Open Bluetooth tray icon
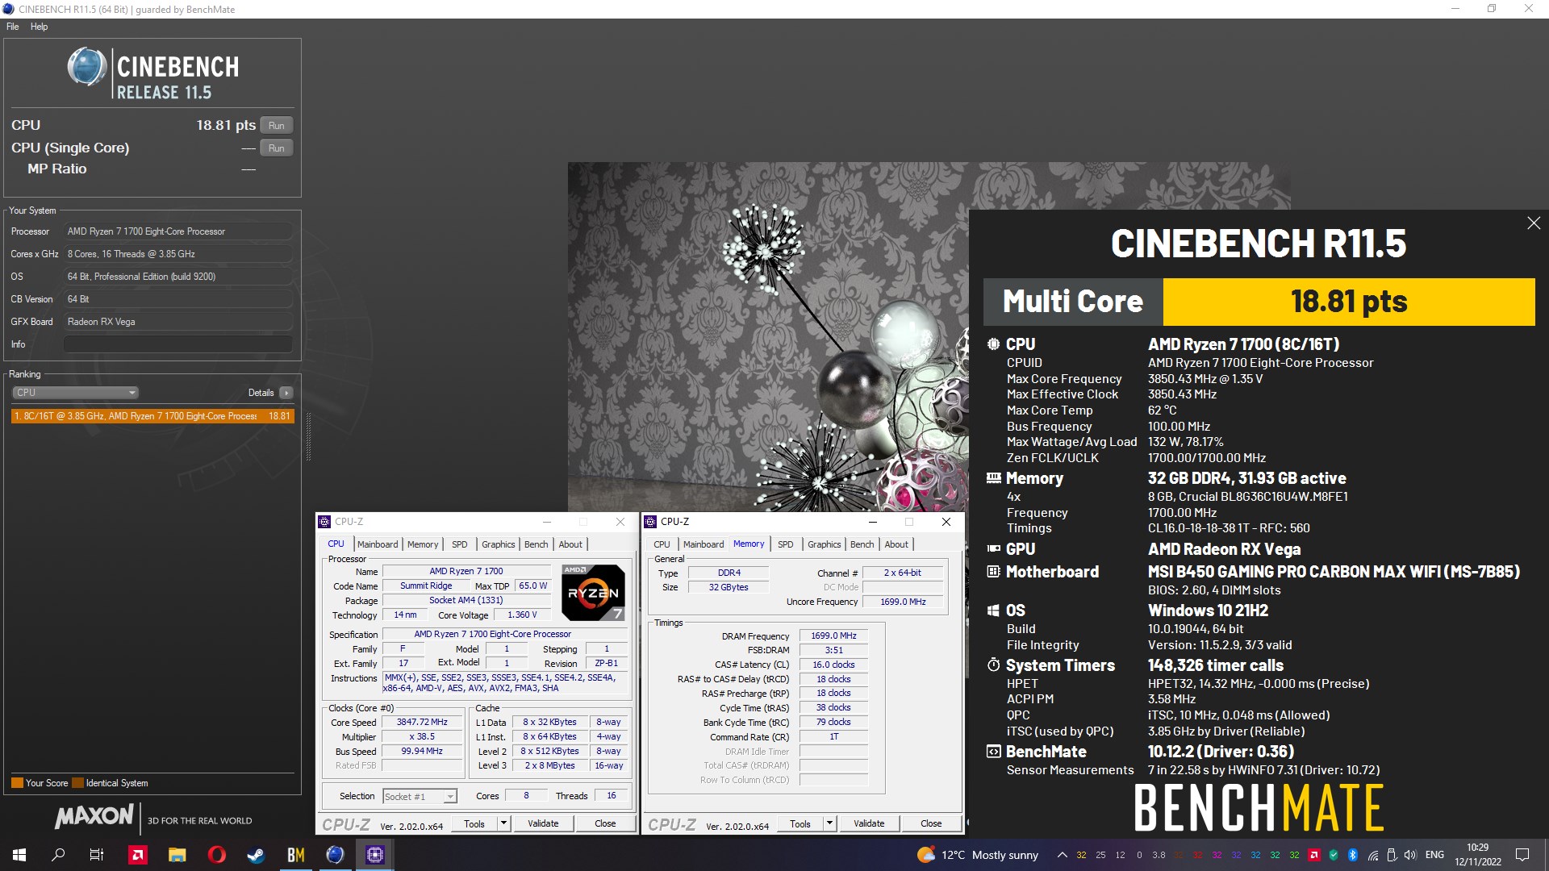 pos(1353,855)
